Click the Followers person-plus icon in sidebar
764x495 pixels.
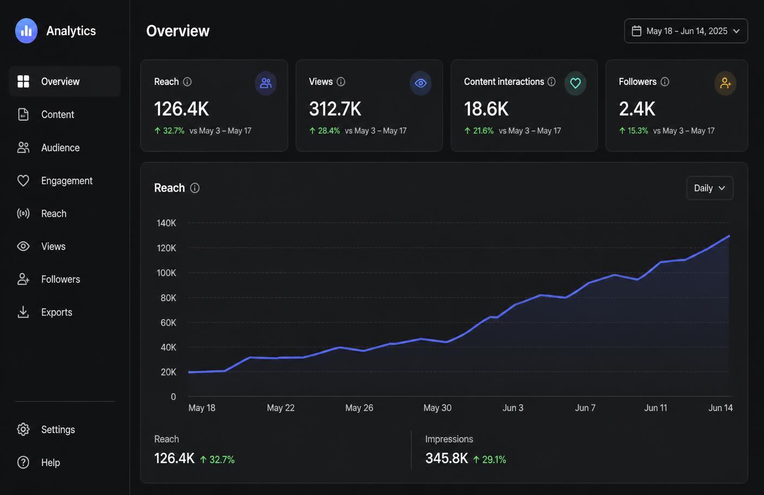click(x=23, y=279)
